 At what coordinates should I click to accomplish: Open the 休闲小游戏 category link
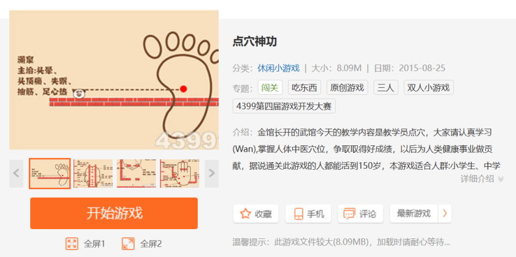pos(279,68)
